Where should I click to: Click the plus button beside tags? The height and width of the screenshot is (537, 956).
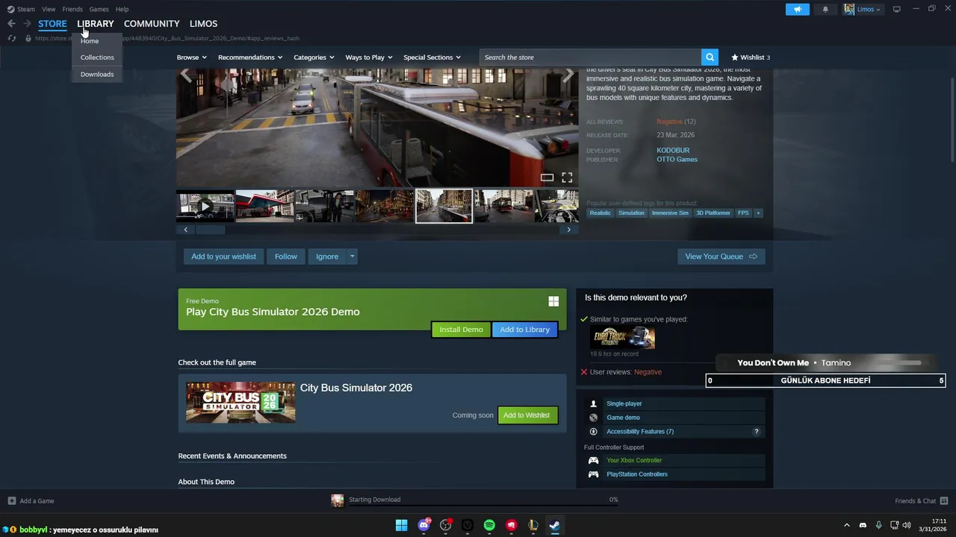pos(758,213)
